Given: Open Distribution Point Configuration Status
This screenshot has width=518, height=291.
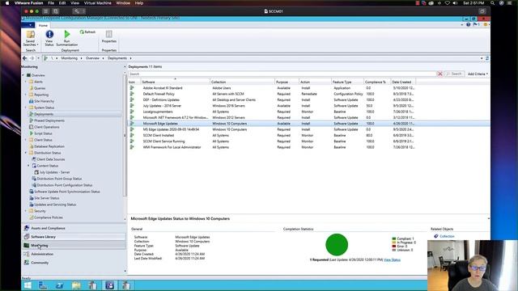Looking at the screenshot, I should click(x=65, y=185).
